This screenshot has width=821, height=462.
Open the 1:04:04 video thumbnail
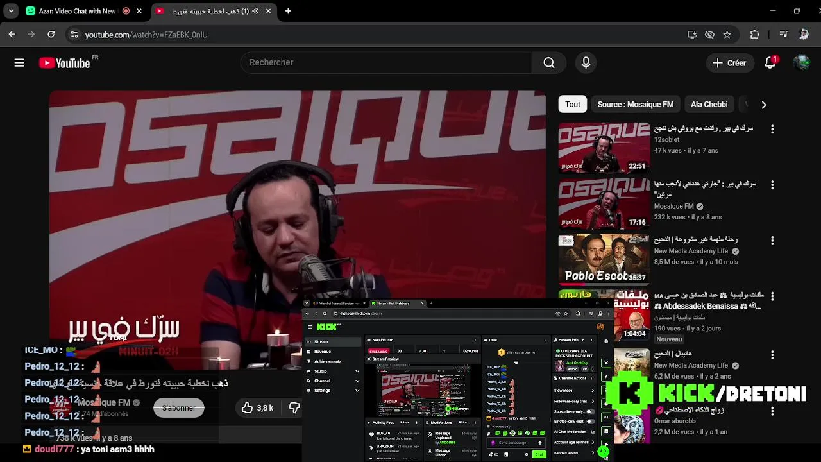tap(632, 316)
